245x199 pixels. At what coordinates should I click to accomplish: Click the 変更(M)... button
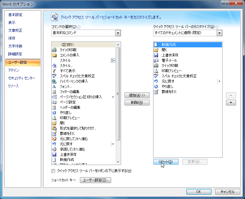point(195,162)
